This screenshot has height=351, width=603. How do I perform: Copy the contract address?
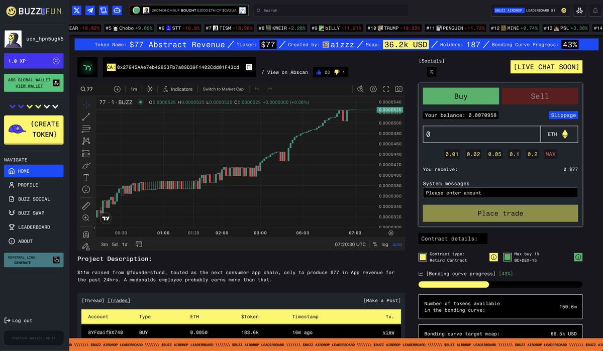(249, 67)
